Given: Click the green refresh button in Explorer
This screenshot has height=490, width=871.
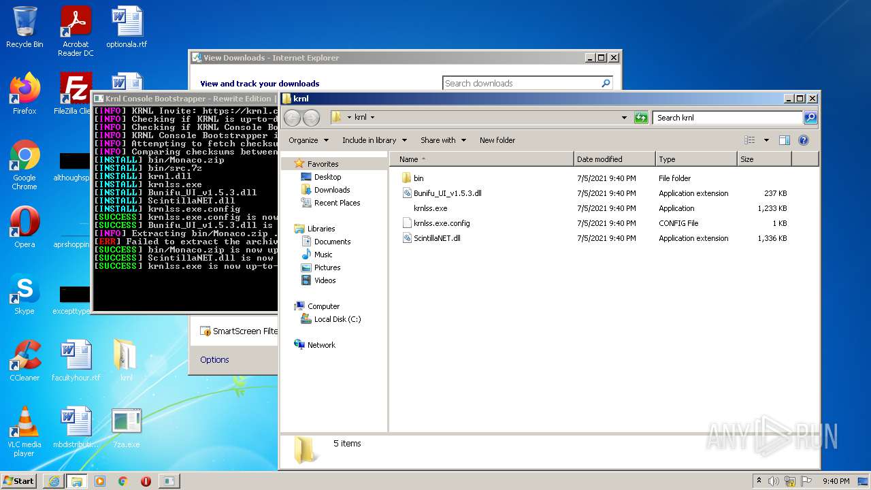Looking at the screenshot, I should click(640, 118).
